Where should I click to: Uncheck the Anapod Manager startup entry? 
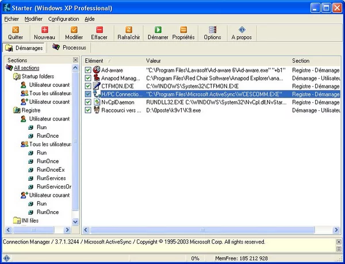point(88,78)
